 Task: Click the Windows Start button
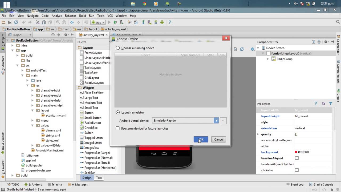click(x=7, y=4)
